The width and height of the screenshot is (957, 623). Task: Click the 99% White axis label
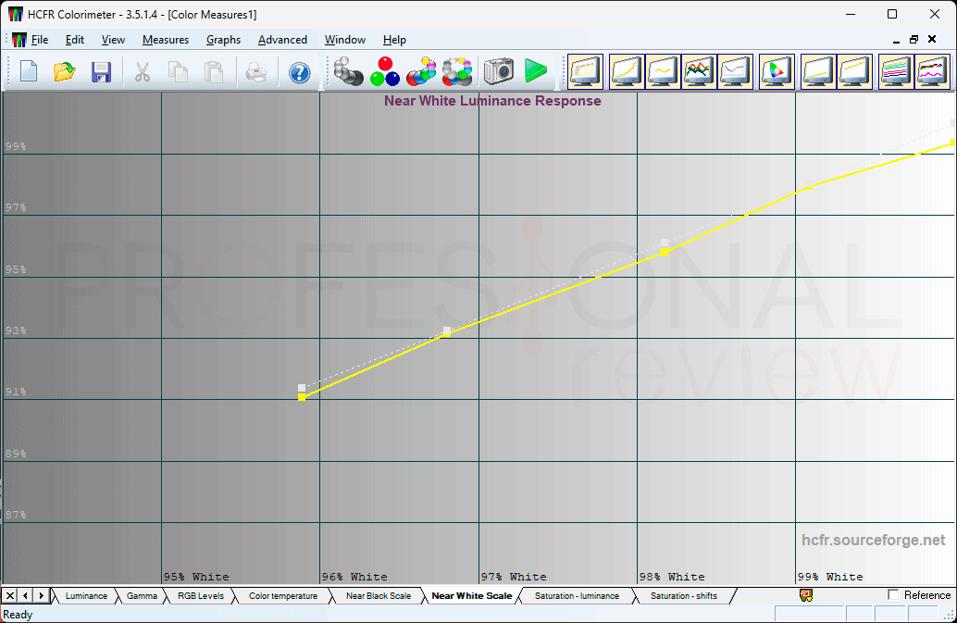click(x=830, y=577)
